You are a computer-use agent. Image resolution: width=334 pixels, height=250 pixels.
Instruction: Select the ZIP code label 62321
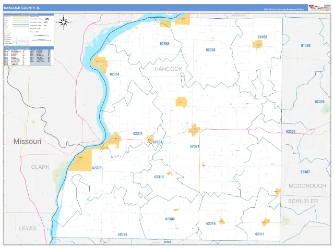pyautogui.click(x=195, y=146)
